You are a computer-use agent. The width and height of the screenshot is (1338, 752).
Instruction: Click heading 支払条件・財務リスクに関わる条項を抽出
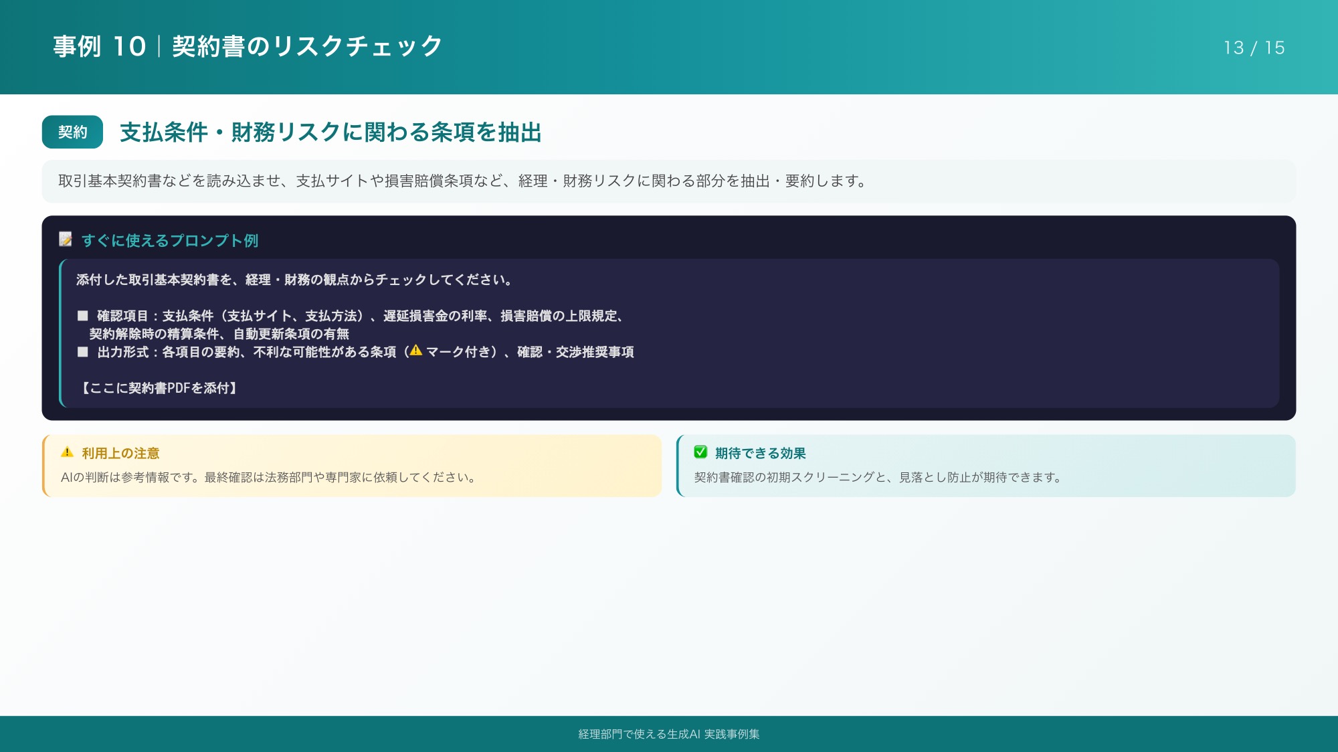tap(330, 132)
